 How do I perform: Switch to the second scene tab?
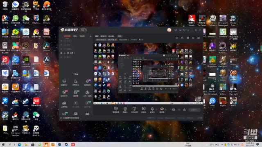(75, 36)
